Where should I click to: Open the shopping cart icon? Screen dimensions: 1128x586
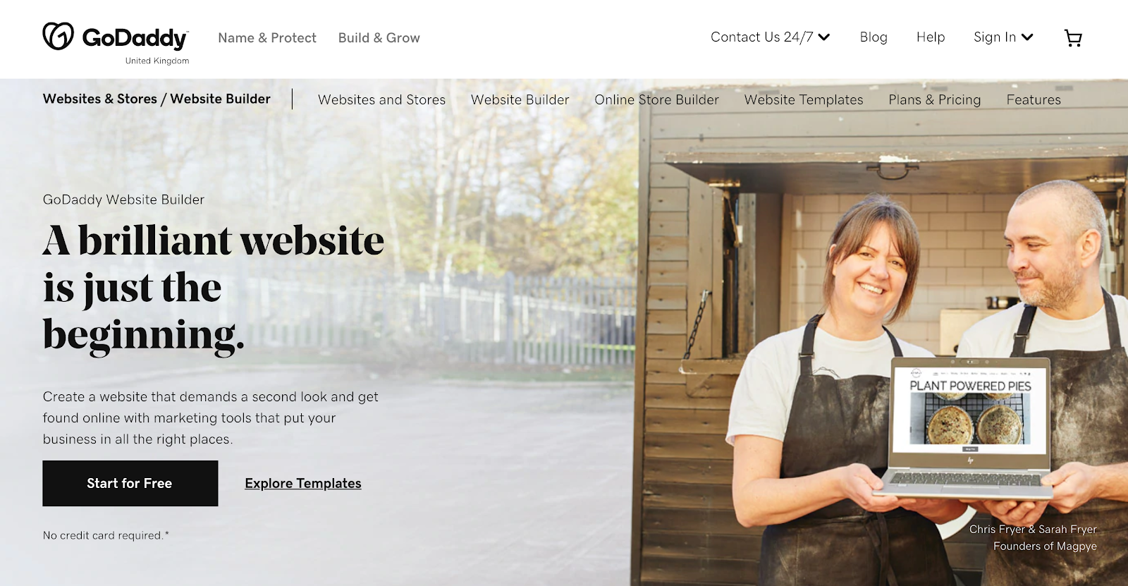[1073, 38]
